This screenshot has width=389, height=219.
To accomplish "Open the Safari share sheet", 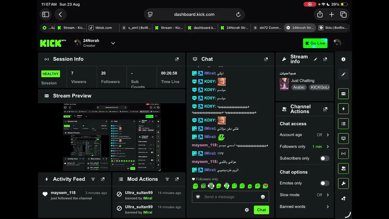I will 320,14.
